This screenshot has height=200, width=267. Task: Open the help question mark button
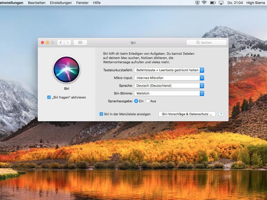tap(221, 114)
